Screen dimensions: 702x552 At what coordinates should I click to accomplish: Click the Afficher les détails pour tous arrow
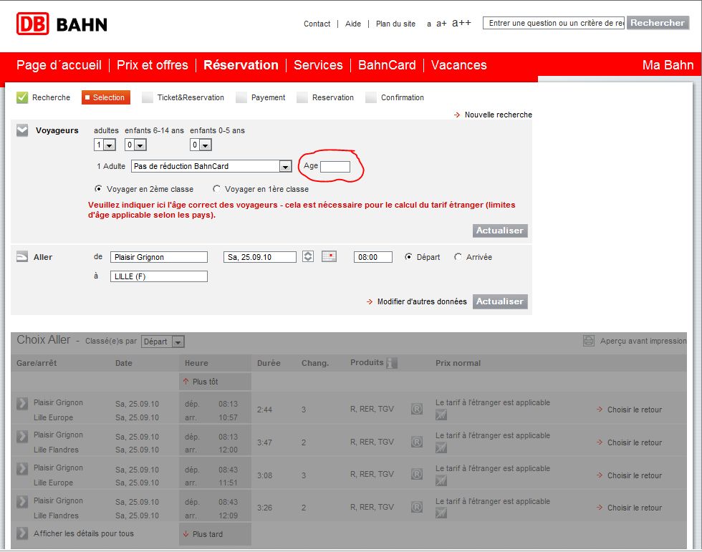(22, 533)
